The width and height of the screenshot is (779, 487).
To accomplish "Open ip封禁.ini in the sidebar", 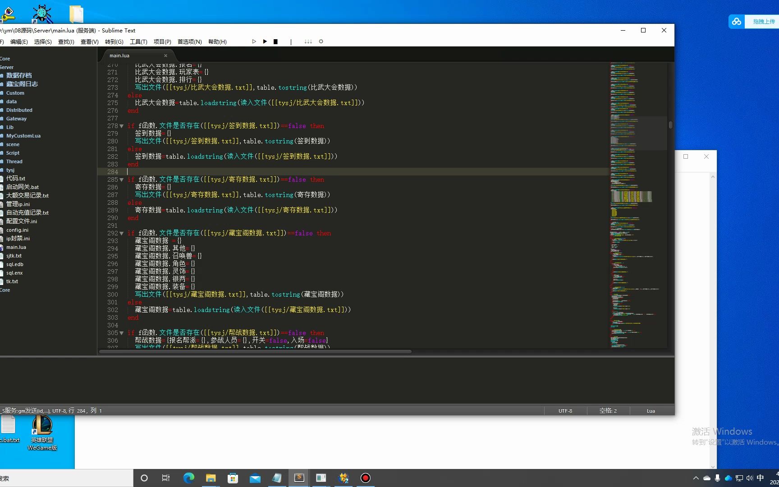I will pos(18,239).
